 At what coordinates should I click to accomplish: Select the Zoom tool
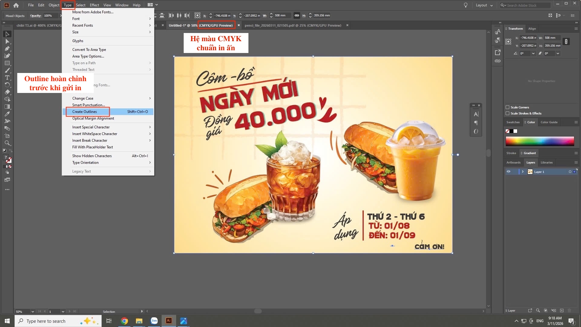tap(7, 143)
